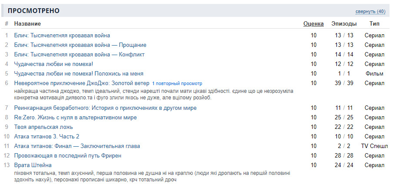Sort list by «Оценка» column header

(313, 23)
